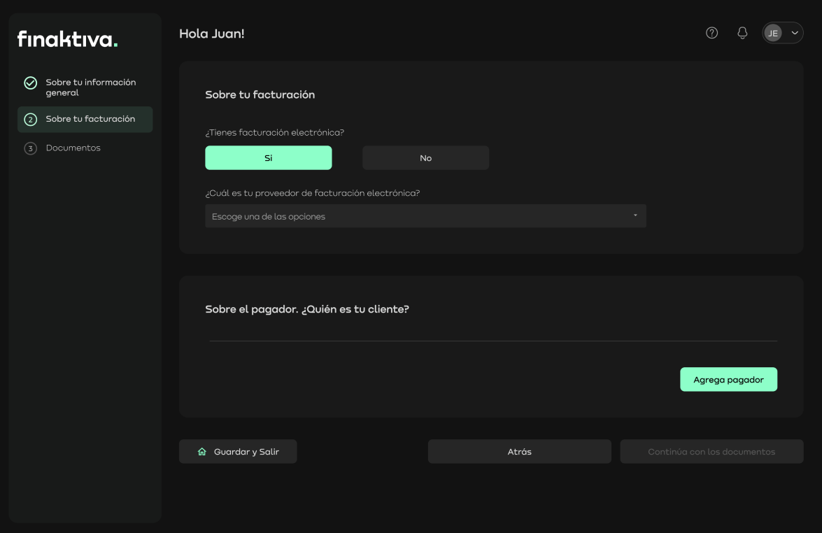The height and width of the screenshot is (533, 822).
Task: Click the Hola Juan! greeting
Action: pyautogui.click(x=212, y=34)
